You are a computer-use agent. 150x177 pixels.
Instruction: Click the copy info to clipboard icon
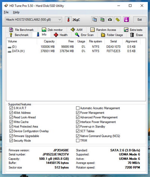[x=94, y=20]
